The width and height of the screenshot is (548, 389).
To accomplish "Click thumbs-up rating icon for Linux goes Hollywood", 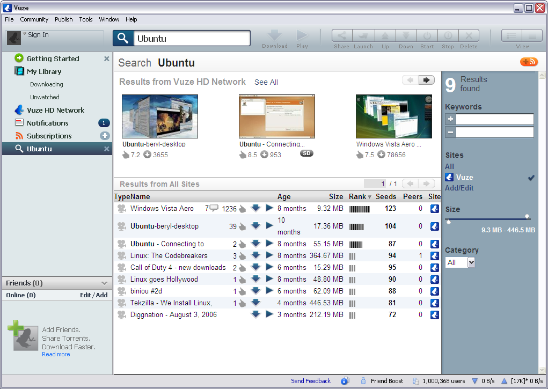I will click(x=243, y=280).
